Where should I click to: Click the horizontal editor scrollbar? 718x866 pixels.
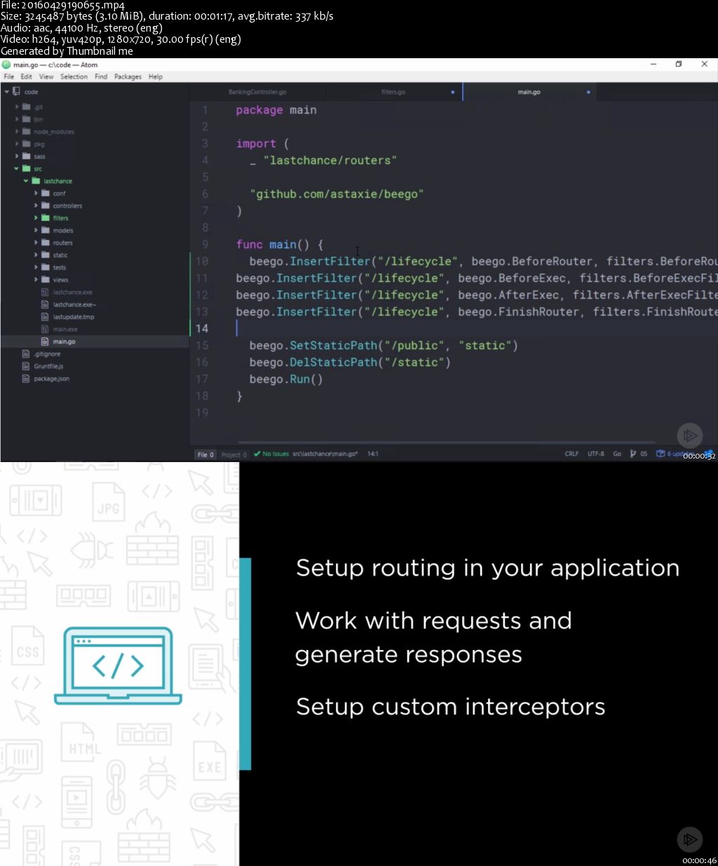[x=447, y=442]
